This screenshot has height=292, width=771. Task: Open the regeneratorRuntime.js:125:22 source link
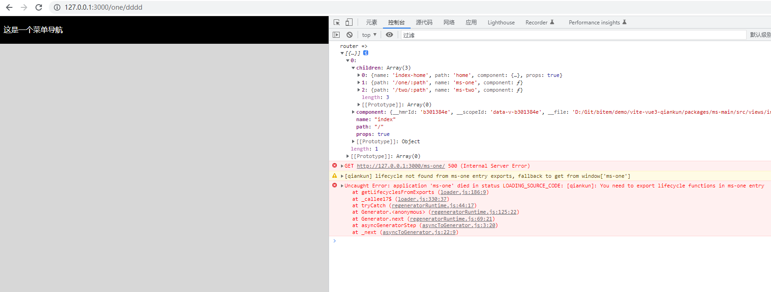474,212
